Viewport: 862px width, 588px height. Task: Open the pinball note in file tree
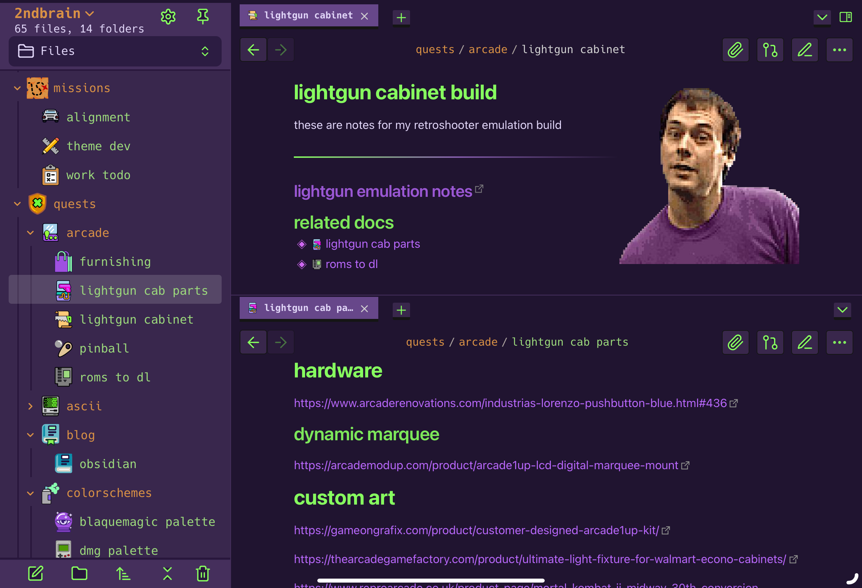104,348
